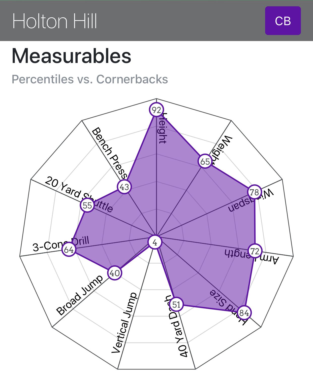The image size is (313, 384).
Task: Click the Arm Length marker showing 72
Action: tap(255, 251)
